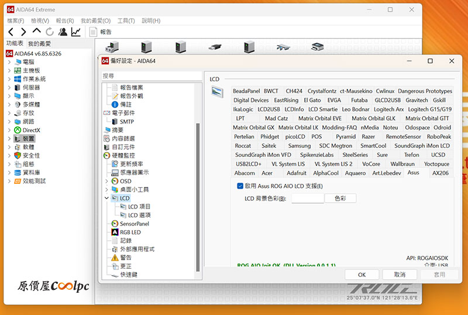Open 內容篩選 in preferences tree
Screen dimensions: 468x315
coord(123,138)
